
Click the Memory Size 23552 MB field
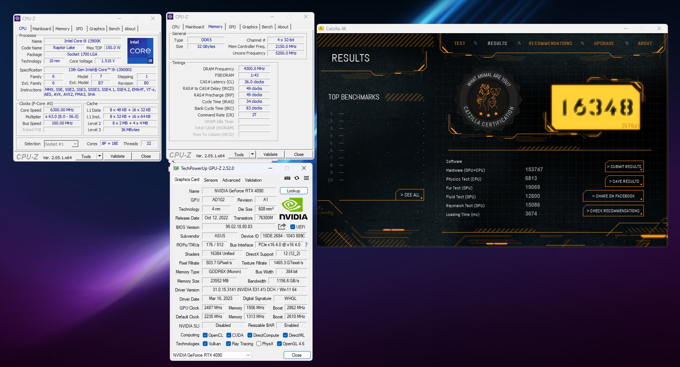[219, 281]
